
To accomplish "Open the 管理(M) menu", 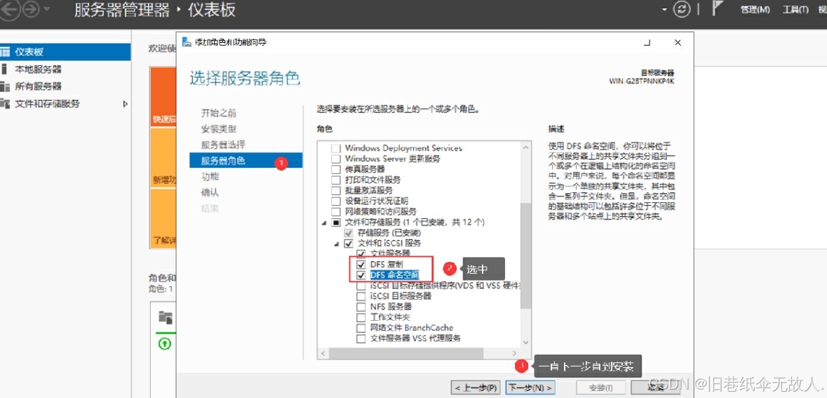I will (755, 10).
